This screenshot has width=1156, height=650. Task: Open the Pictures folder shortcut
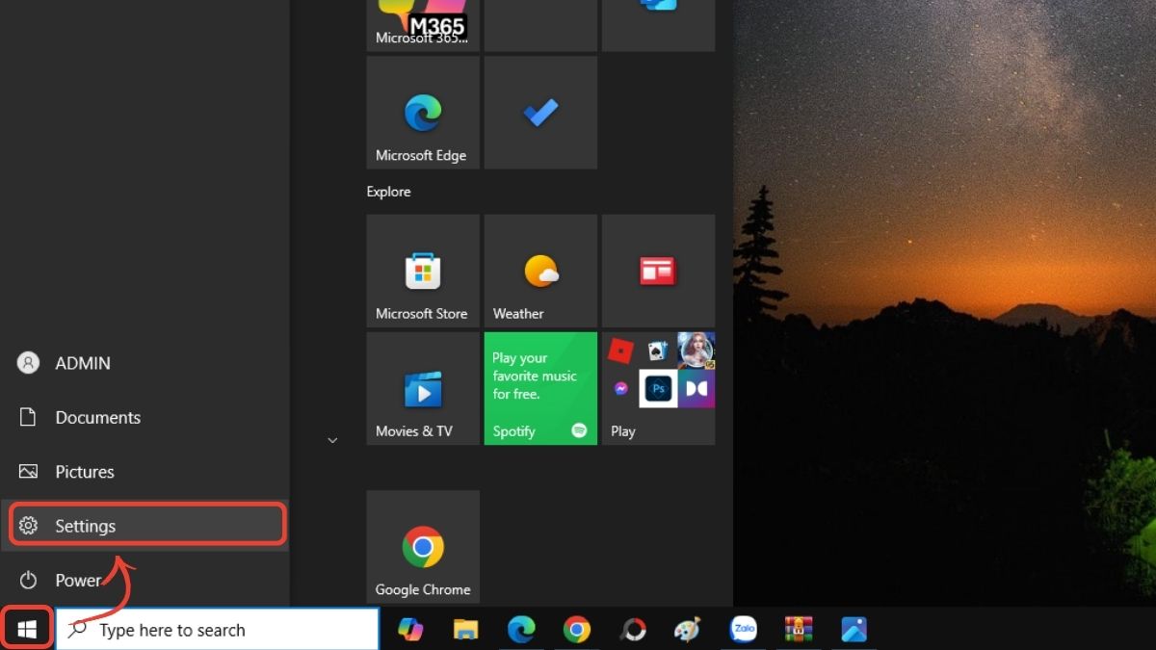pyautogui.click(x=145, y=472)
